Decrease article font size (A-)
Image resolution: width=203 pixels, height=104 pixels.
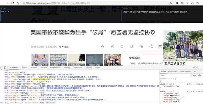pyautogui.click(x=103, y=46)
